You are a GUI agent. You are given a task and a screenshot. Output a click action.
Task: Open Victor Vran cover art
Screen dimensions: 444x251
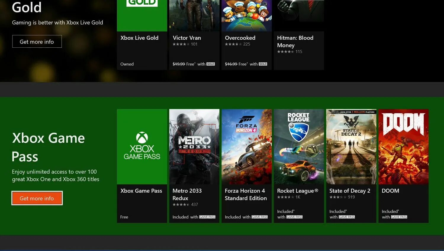[x=194, y=15]
